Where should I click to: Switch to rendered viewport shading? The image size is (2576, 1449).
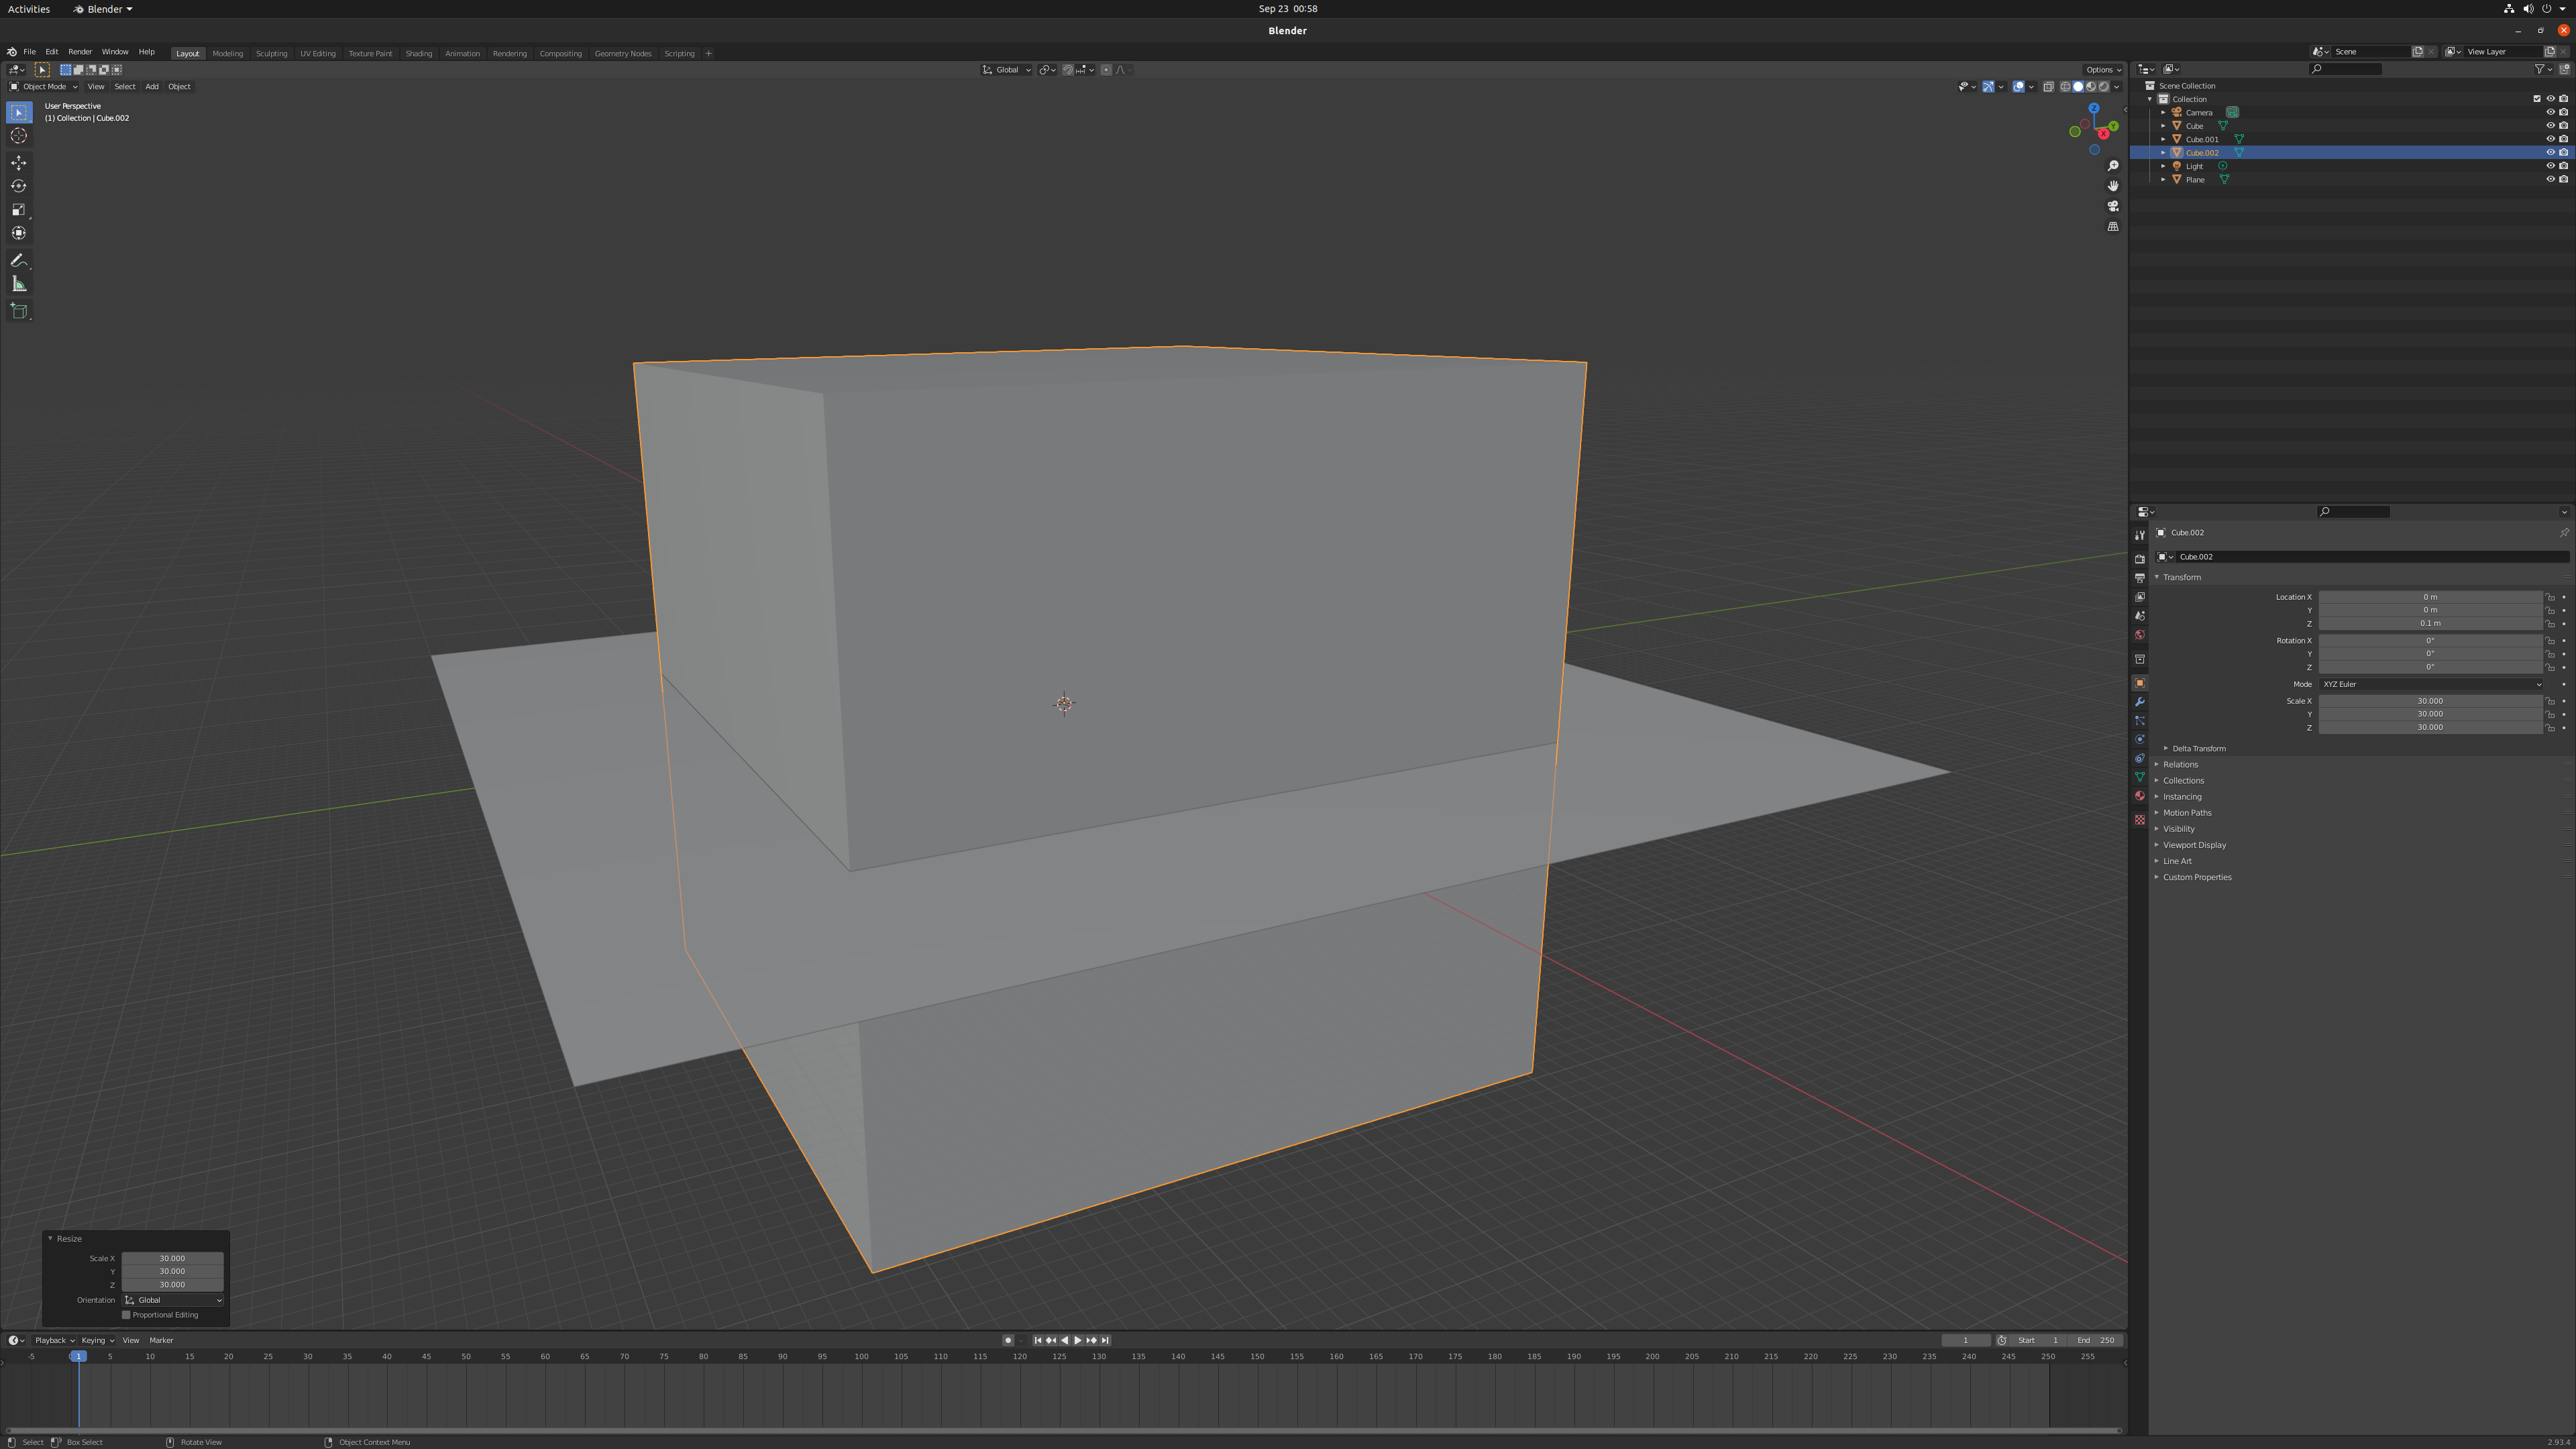(x=2104, y=87)
